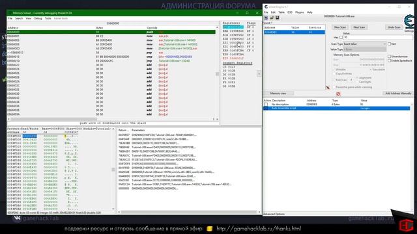Select the Alignment radio button
This screenshot has width=417, height=234.
[x=358, y=78]
